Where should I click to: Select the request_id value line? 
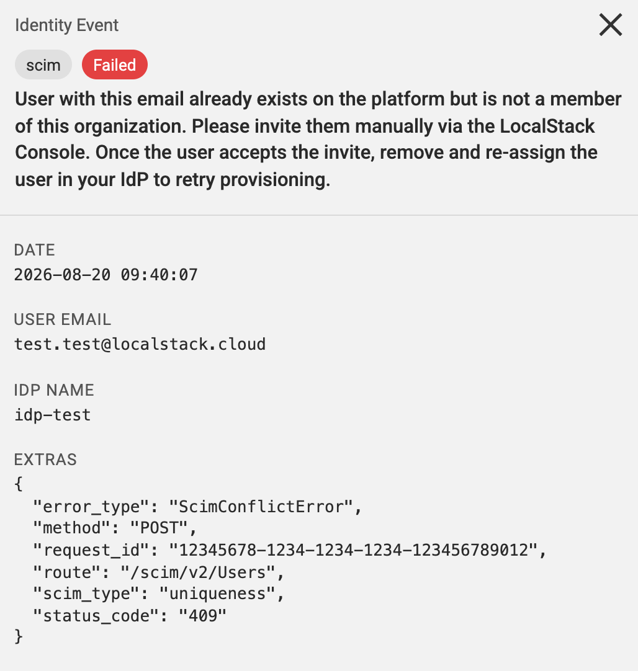tap(290, 550)
